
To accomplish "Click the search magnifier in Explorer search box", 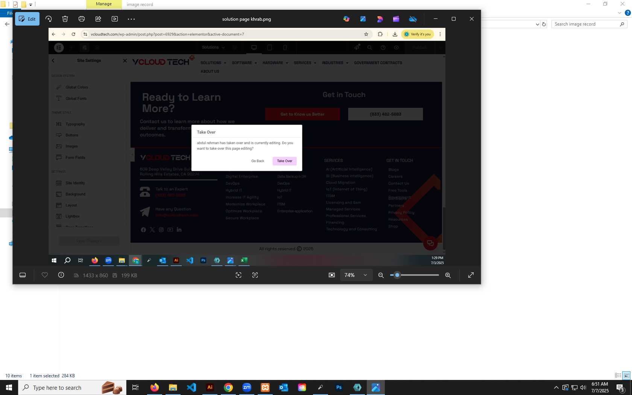I will click(x=622, y=24).
